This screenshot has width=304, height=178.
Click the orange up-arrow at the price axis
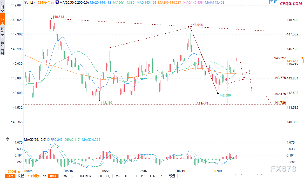tap(302, 57)
